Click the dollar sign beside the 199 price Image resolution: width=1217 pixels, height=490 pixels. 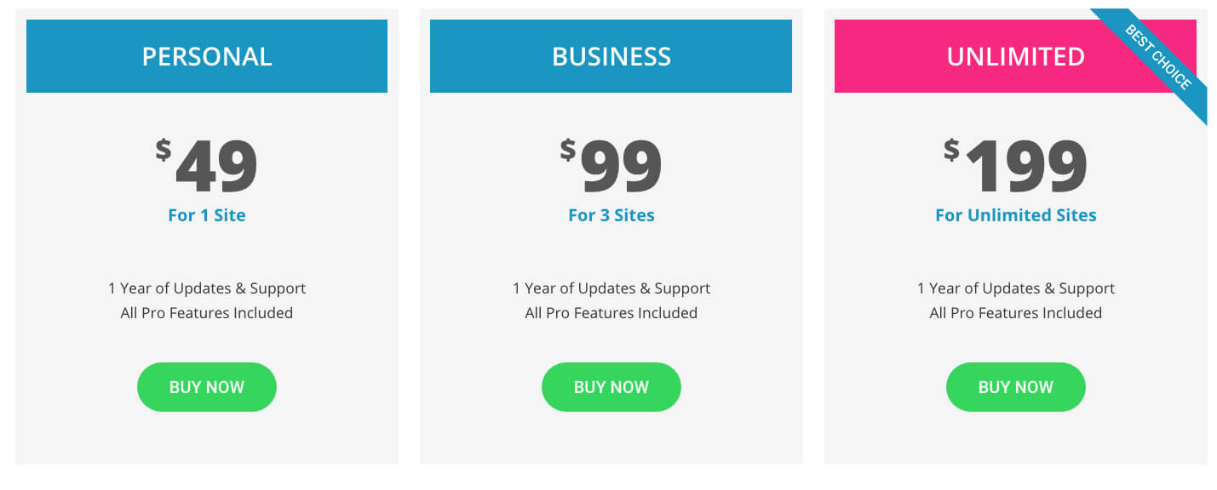(x=951, y=150)
